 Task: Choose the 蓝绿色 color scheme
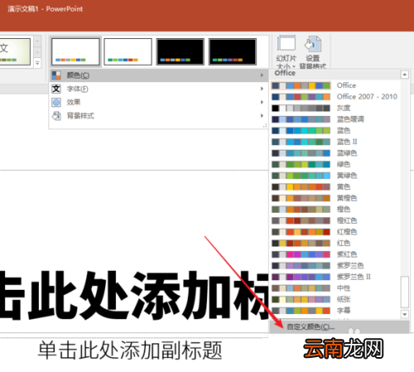[335, 153]
